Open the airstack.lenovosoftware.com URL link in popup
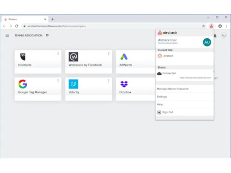Screen dimensions: 231x173 pos(195,78)
